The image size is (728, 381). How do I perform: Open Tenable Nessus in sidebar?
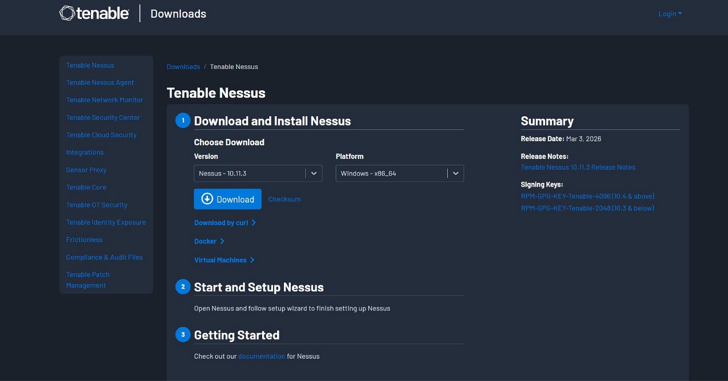click(90, 65)
